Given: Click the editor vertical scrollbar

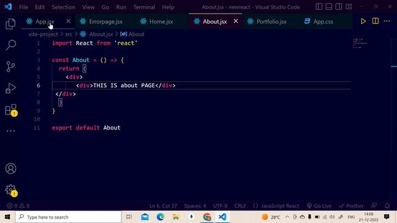Looking at the screenshot, I should pos(394,119).
